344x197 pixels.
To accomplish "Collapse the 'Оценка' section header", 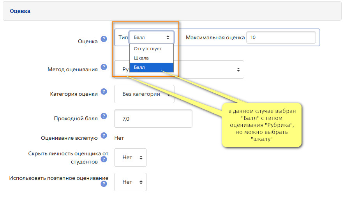I will coord(20,11).
